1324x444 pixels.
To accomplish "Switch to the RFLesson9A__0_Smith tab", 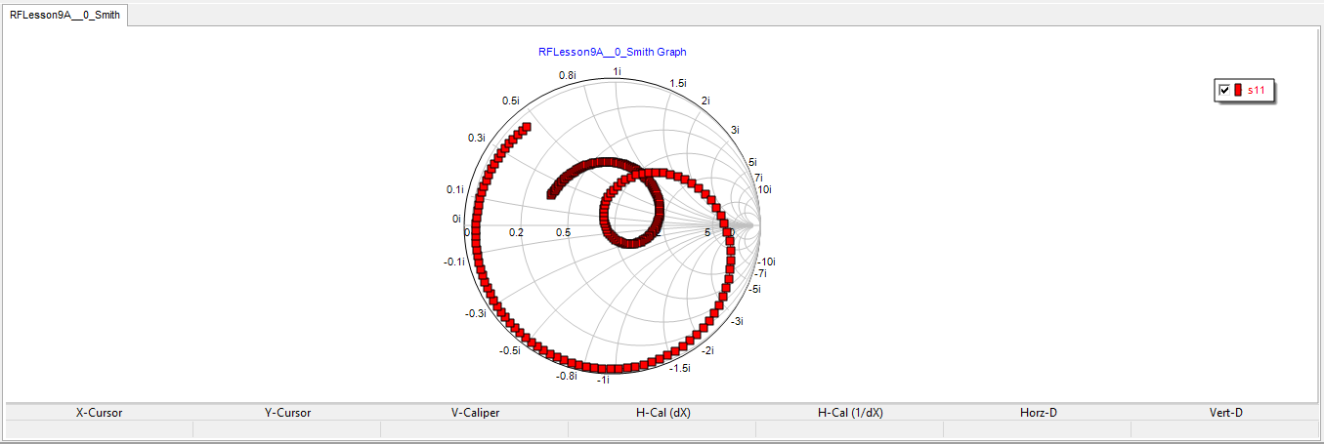I will [x=65, y=16].
